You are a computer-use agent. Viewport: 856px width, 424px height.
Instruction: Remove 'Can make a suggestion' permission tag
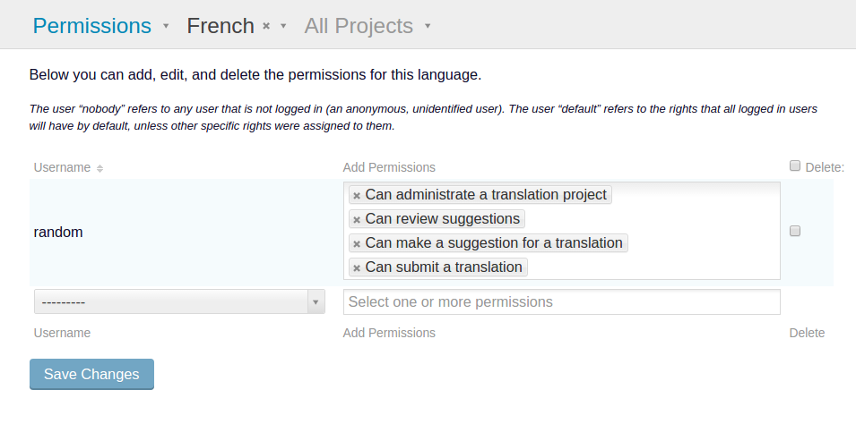pyautogui.click(x=357, y=243)
